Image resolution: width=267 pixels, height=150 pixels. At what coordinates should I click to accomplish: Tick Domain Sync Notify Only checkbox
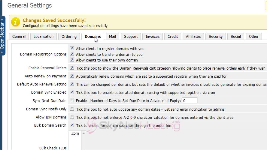point(72,109)
